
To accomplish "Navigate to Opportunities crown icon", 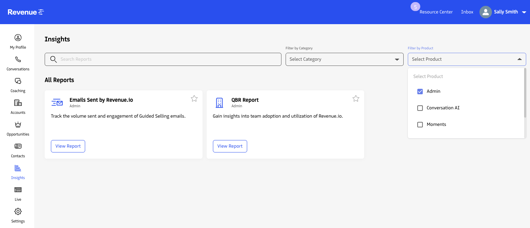I will tap(18, 125).
